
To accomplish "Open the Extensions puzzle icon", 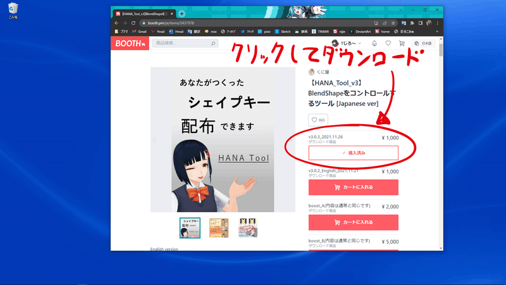I will pos(412,23).
